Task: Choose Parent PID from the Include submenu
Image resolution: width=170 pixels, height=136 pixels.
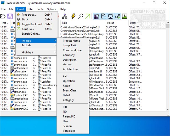Action: [69, 116]
